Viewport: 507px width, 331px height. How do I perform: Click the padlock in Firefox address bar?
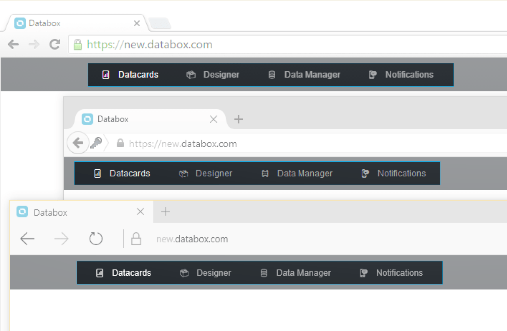(120, 143)
